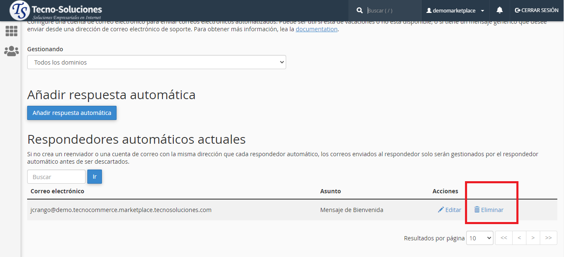
Task: Open the notifications bell
Action: (499, 10)
